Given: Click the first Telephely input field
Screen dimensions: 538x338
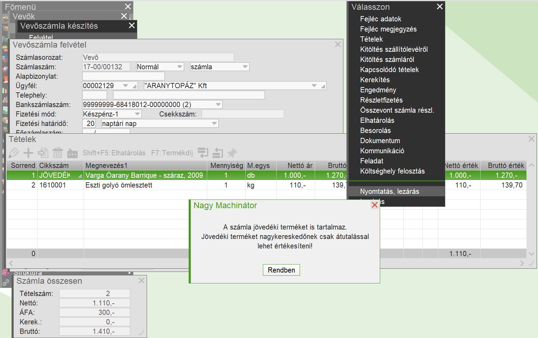Looking at the screenshot, I should [x=95, y=95].
